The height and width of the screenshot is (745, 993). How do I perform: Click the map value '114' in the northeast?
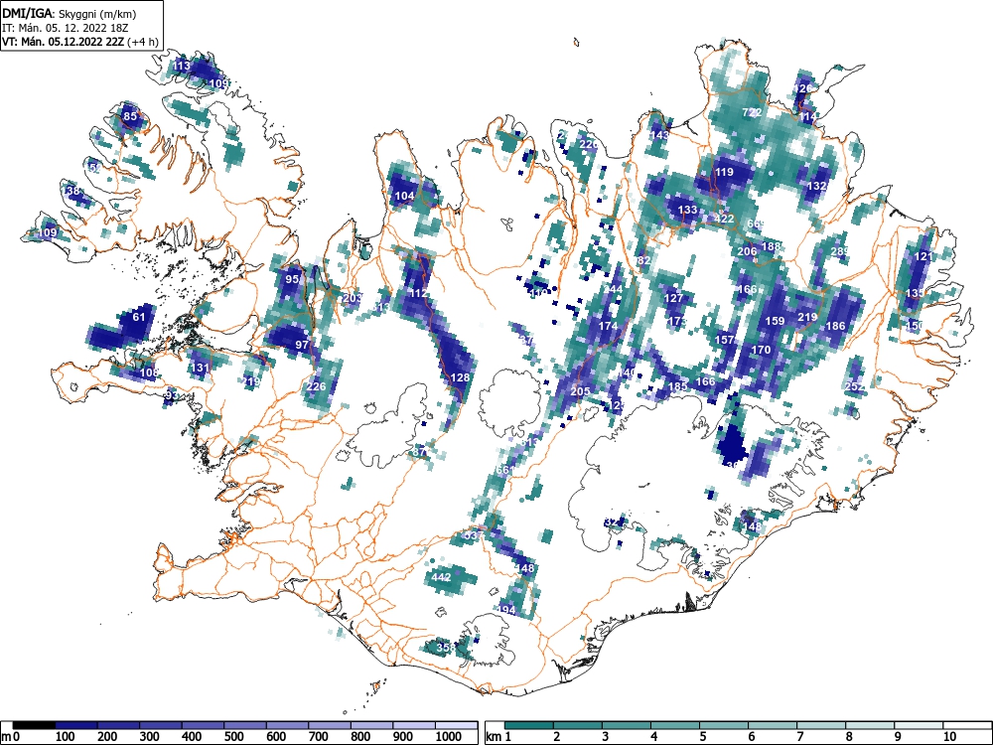(x=807, y=116)
